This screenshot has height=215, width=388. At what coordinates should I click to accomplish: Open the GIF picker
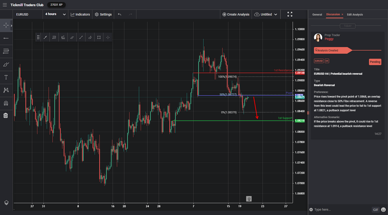click(x=376, y=210)
